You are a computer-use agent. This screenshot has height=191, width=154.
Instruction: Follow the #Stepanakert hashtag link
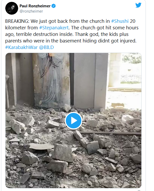coord(54,28)
